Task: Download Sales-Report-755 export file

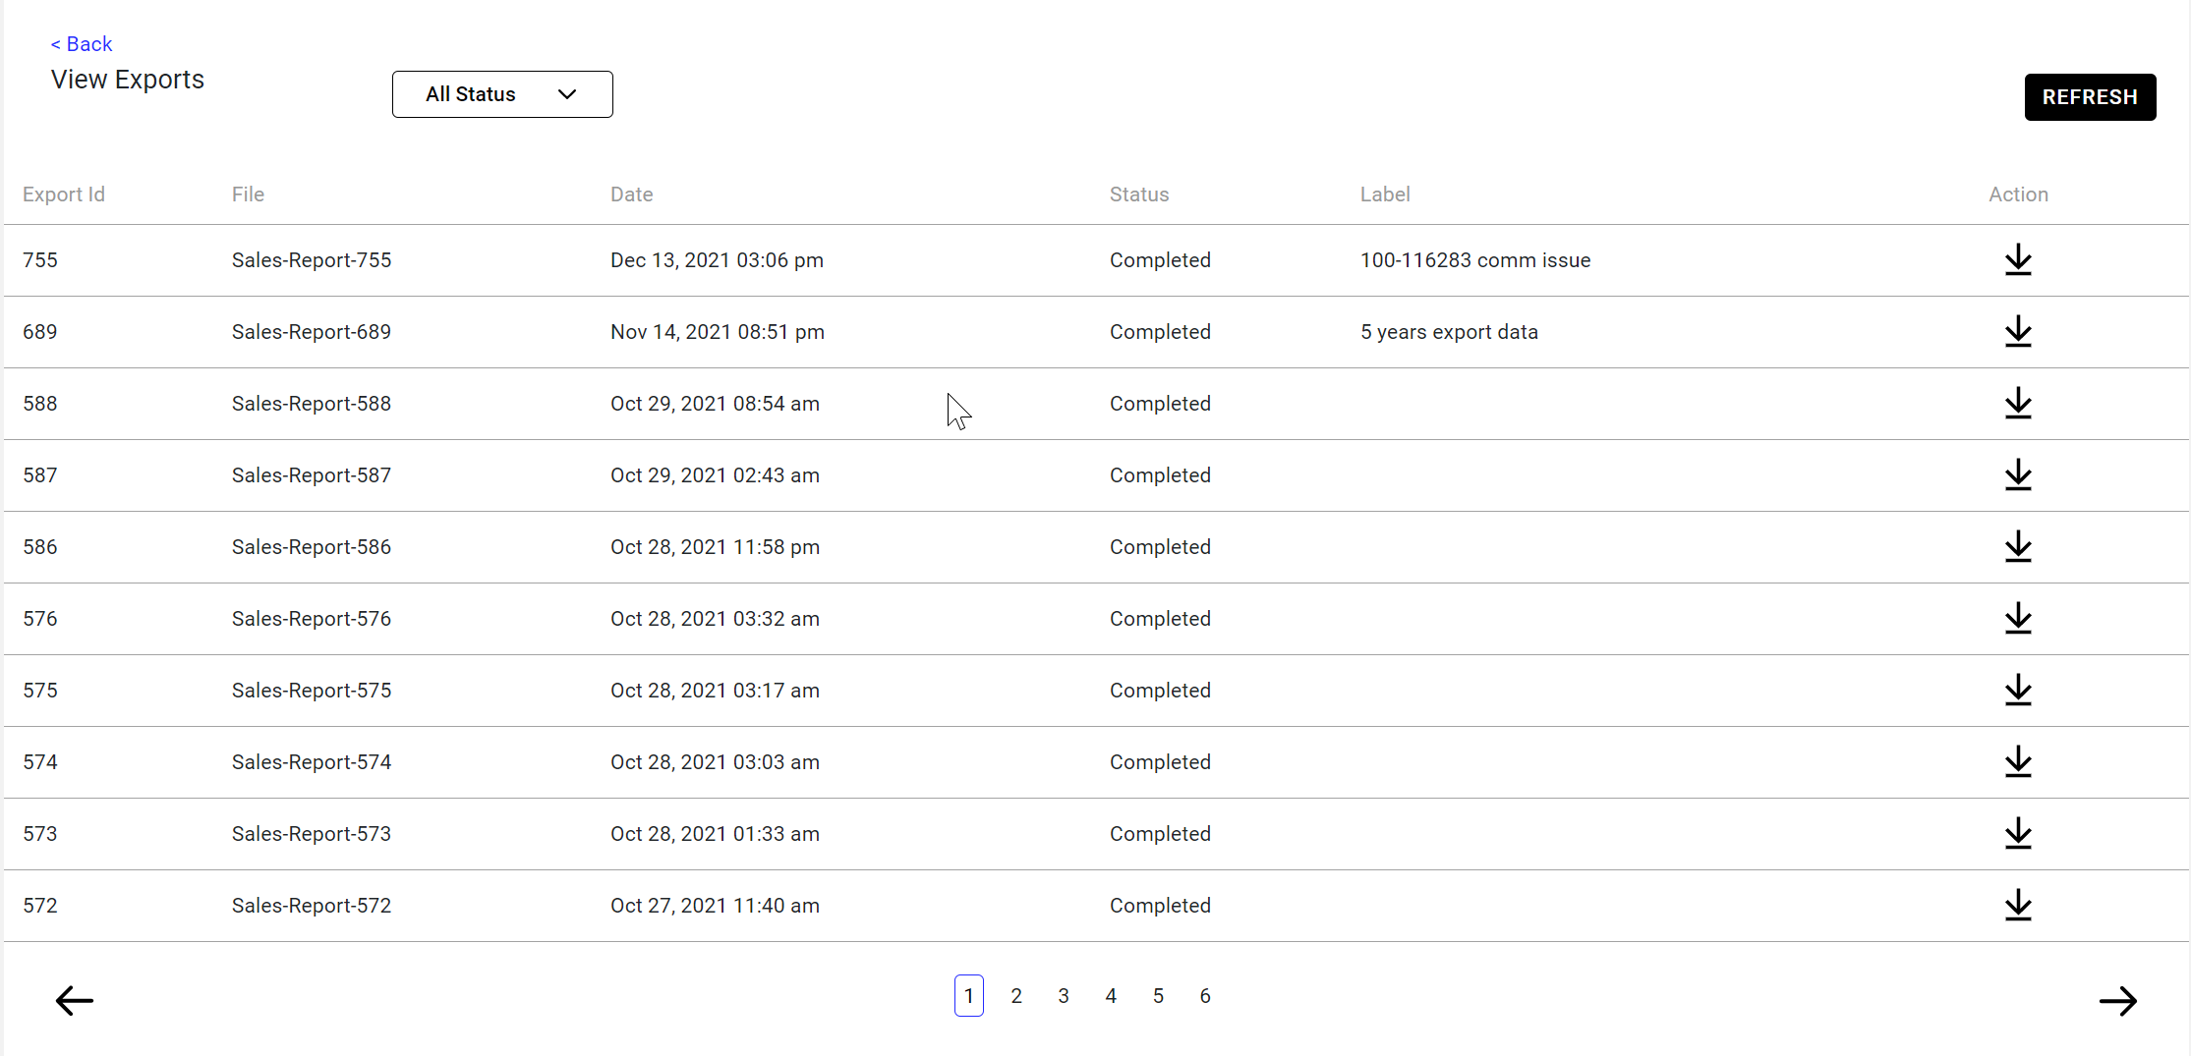Action: click(2017, 260)
